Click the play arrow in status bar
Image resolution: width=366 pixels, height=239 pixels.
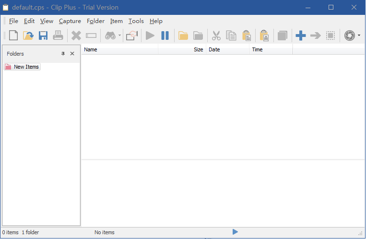pos(235,232)
